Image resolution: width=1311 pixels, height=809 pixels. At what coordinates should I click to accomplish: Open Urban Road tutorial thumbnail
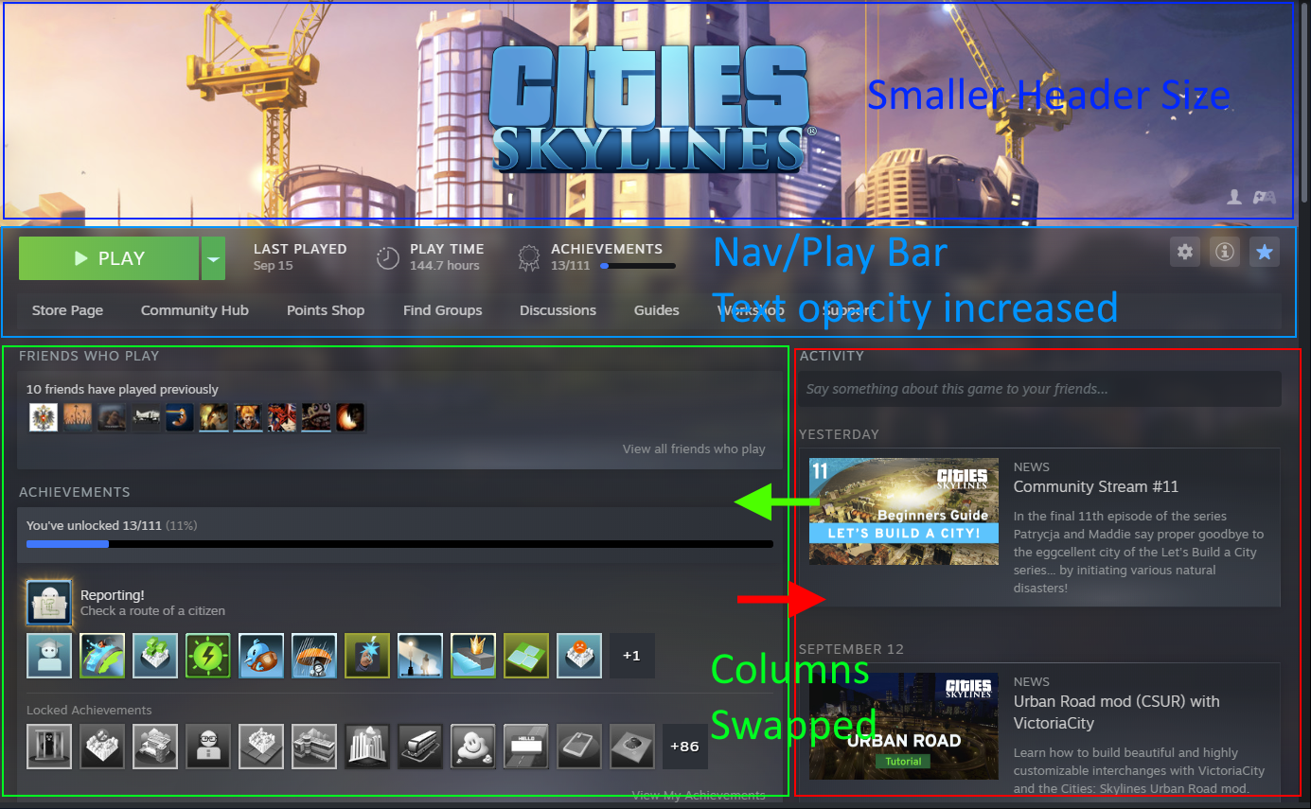(904, 726)
